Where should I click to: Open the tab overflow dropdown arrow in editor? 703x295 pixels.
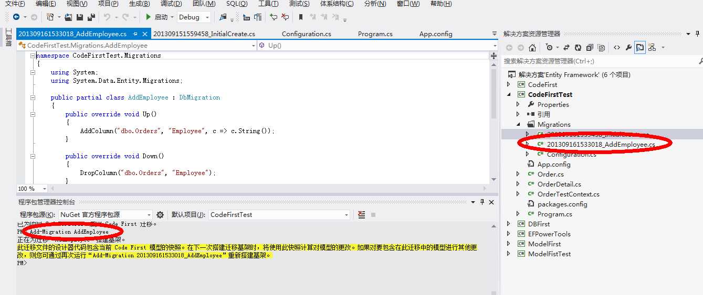(494, 34)
